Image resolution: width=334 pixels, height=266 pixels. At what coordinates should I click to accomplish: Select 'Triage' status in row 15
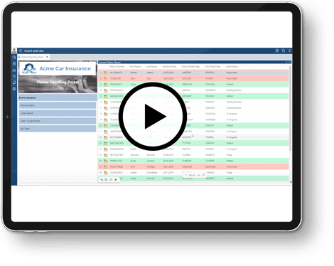tap(229, 155)
